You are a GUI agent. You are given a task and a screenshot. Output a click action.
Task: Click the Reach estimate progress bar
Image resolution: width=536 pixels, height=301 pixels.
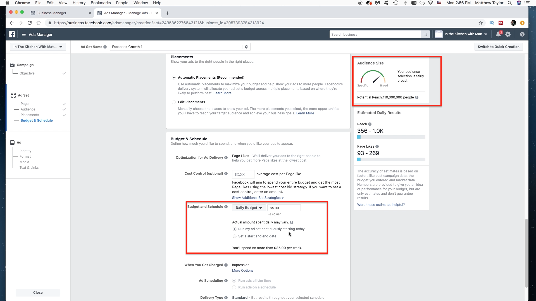coord(391,137)
